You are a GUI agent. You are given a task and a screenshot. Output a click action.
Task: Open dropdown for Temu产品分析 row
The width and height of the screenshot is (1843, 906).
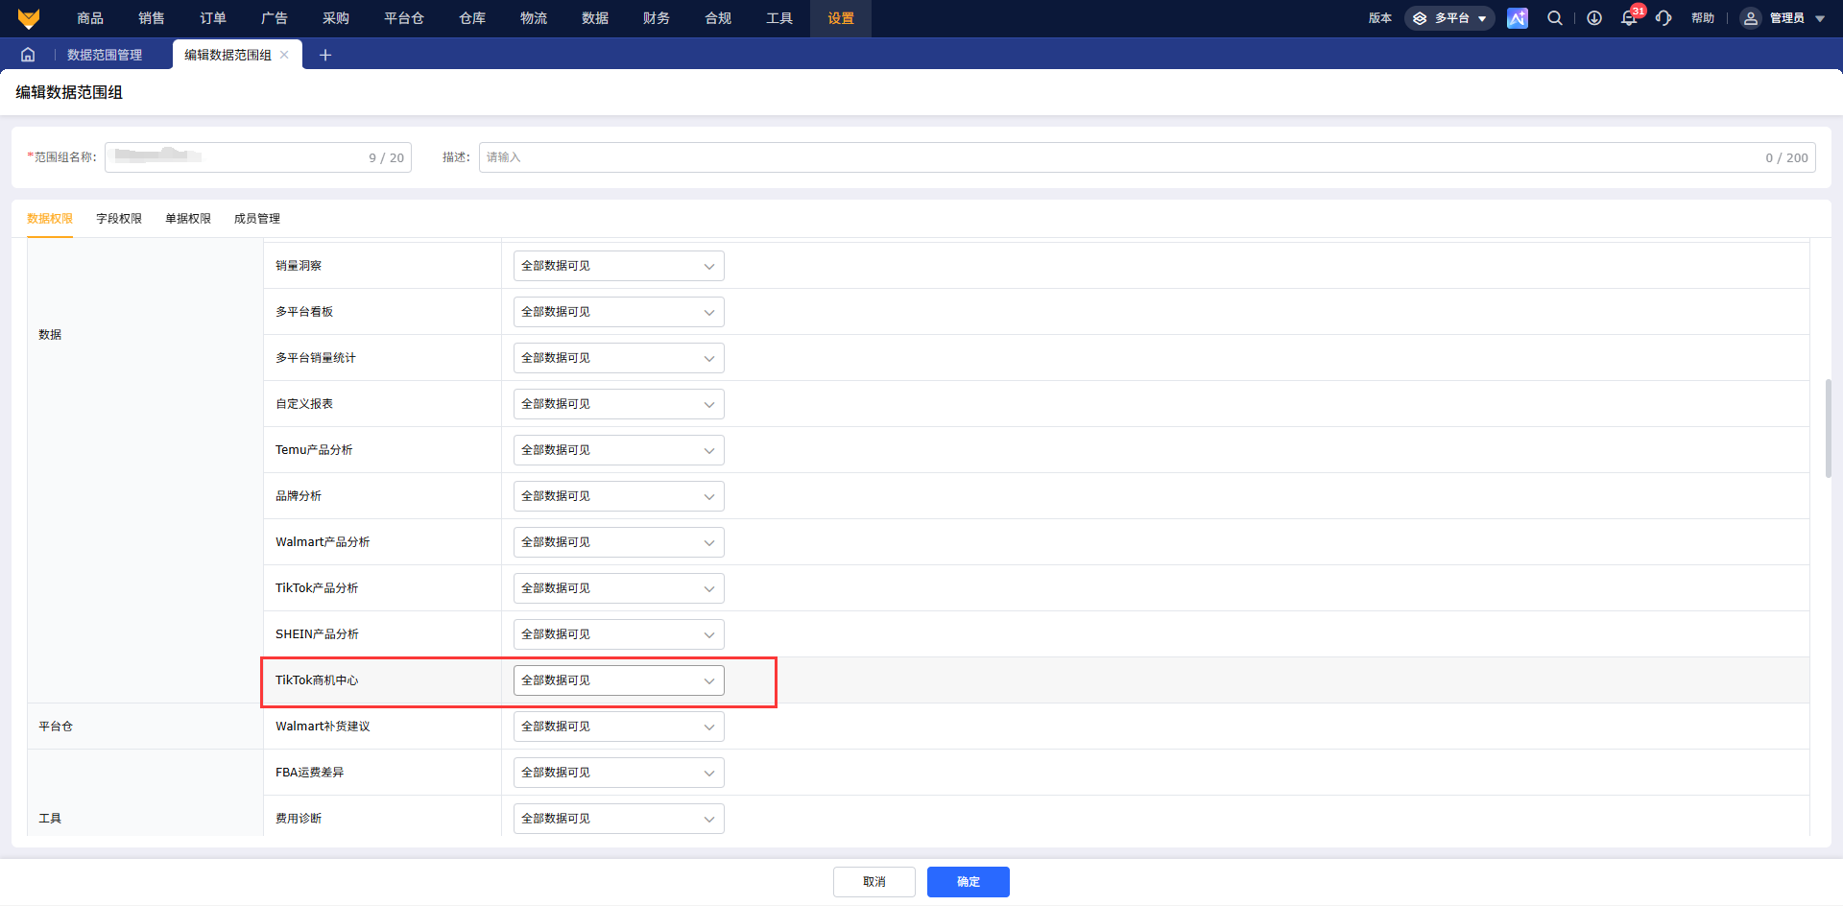619,450
